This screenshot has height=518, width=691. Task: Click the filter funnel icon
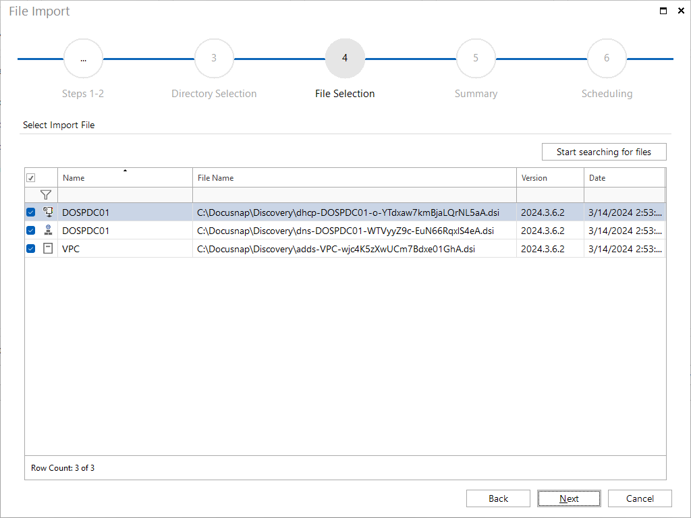[46, 195]
